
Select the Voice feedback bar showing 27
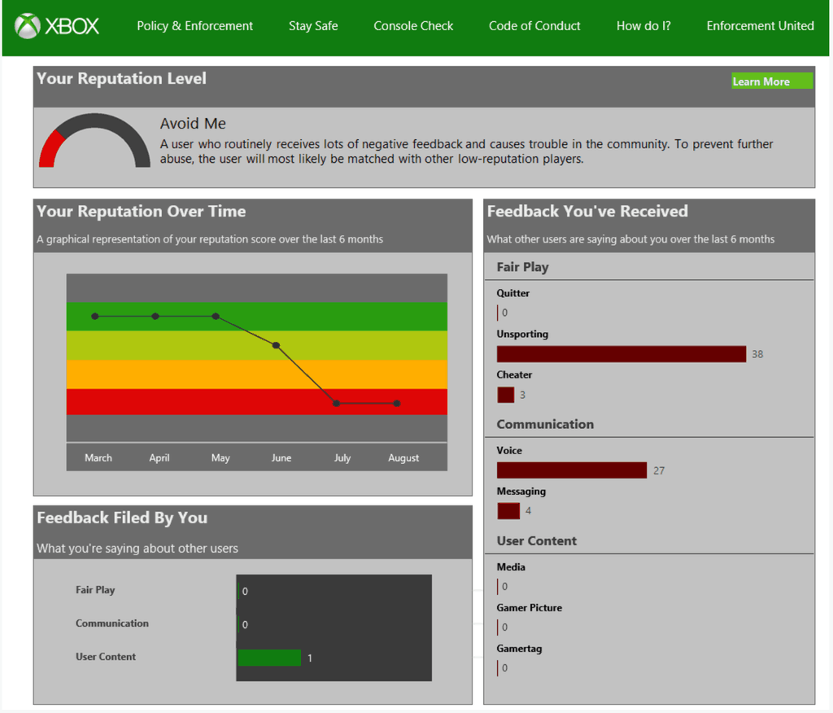tap(571, 470)
